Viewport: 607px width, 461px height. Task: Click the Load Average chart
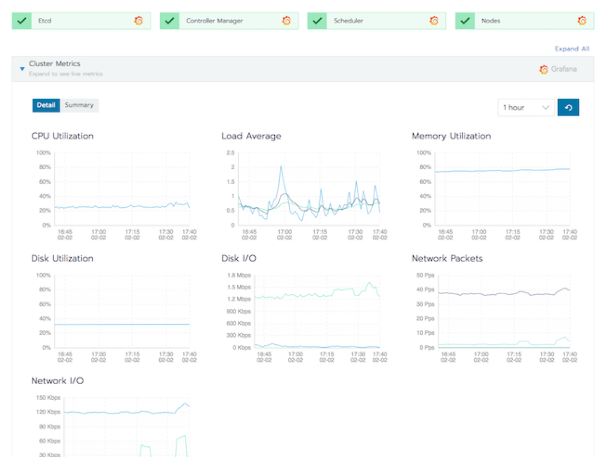point(309,190)
